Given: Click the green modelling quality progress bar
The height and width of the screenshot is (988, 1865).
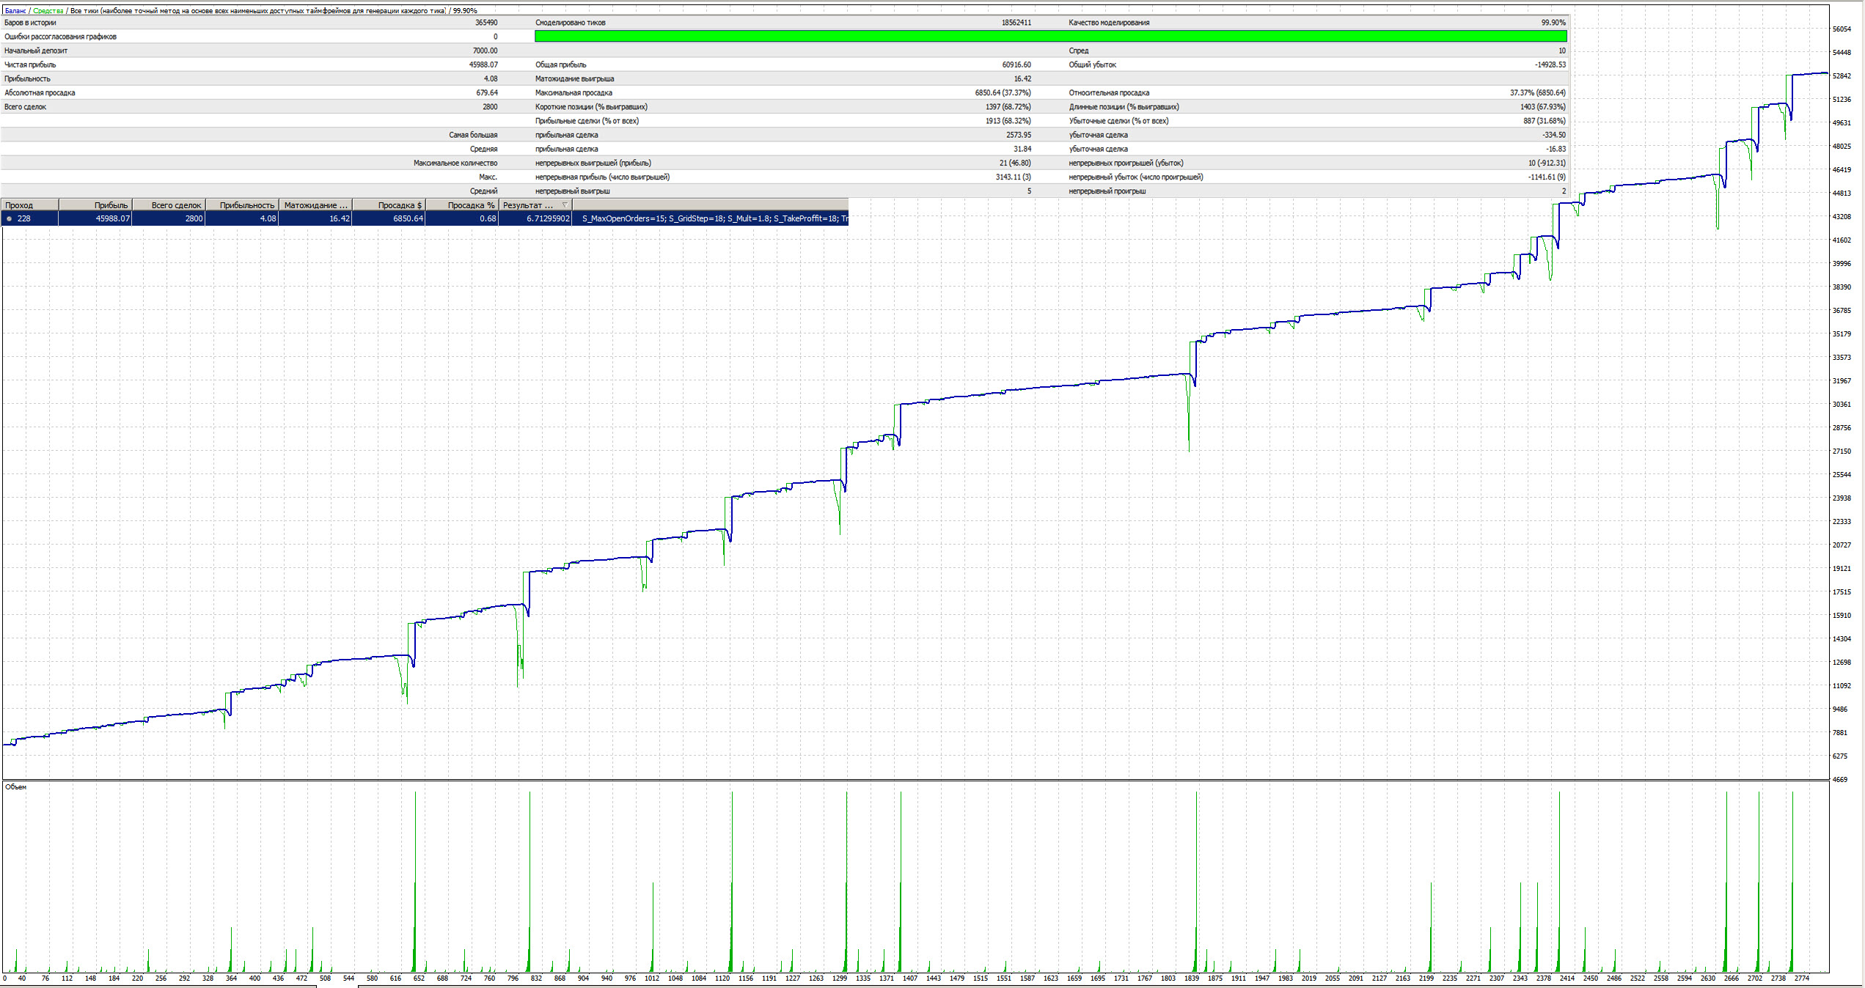Looking at the screenshot, I should coord(1051,37).
